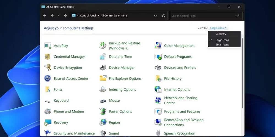Open the Sound link text

coord(114,133)
